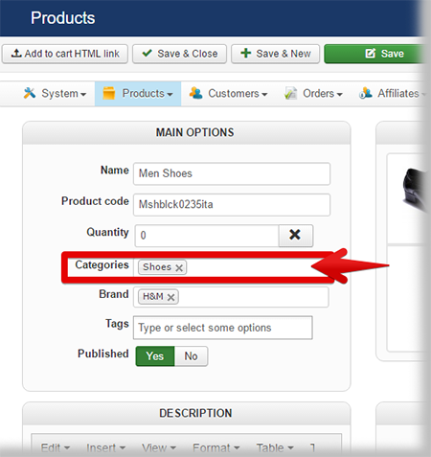This screenshot has height=457, width=431.
Task: Click the Products page title
Action: point(62,18)
